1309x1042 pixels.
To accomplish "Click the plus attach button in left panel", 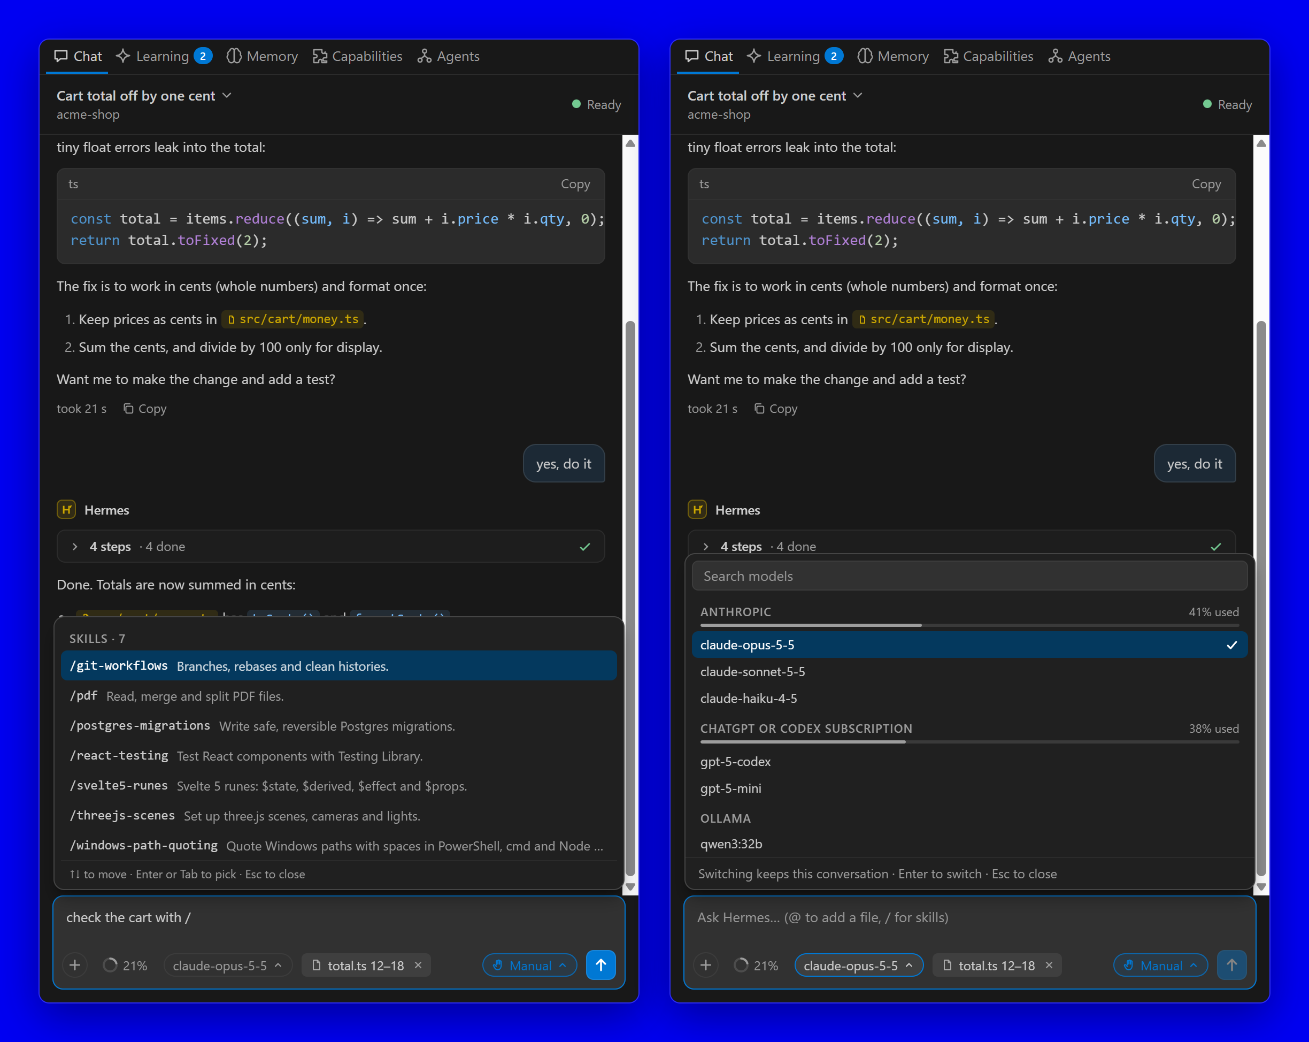I will point(75,965).
